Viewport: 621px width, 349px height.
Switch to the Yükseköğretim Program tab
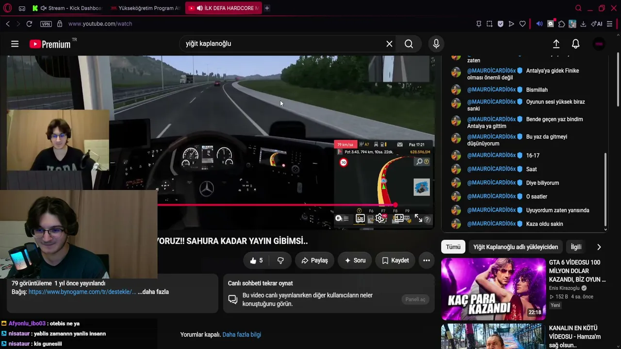tap(145, 8)
